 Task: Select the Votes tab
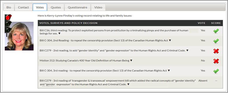[x=40, y=7]
